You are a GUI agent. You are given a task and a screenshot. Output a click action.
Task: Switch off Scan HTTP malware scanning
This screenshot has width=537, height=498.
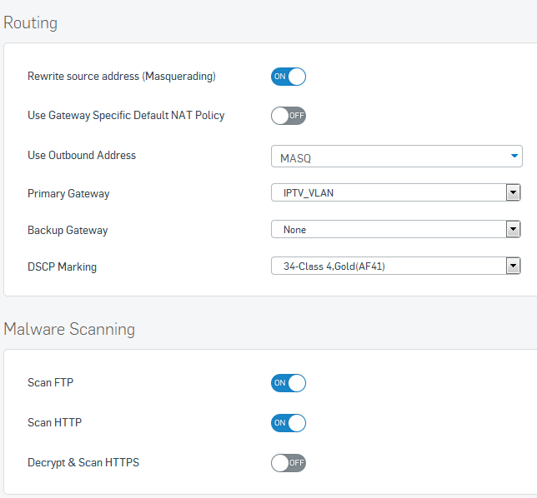pyautogui.click(x=288, y=423)
